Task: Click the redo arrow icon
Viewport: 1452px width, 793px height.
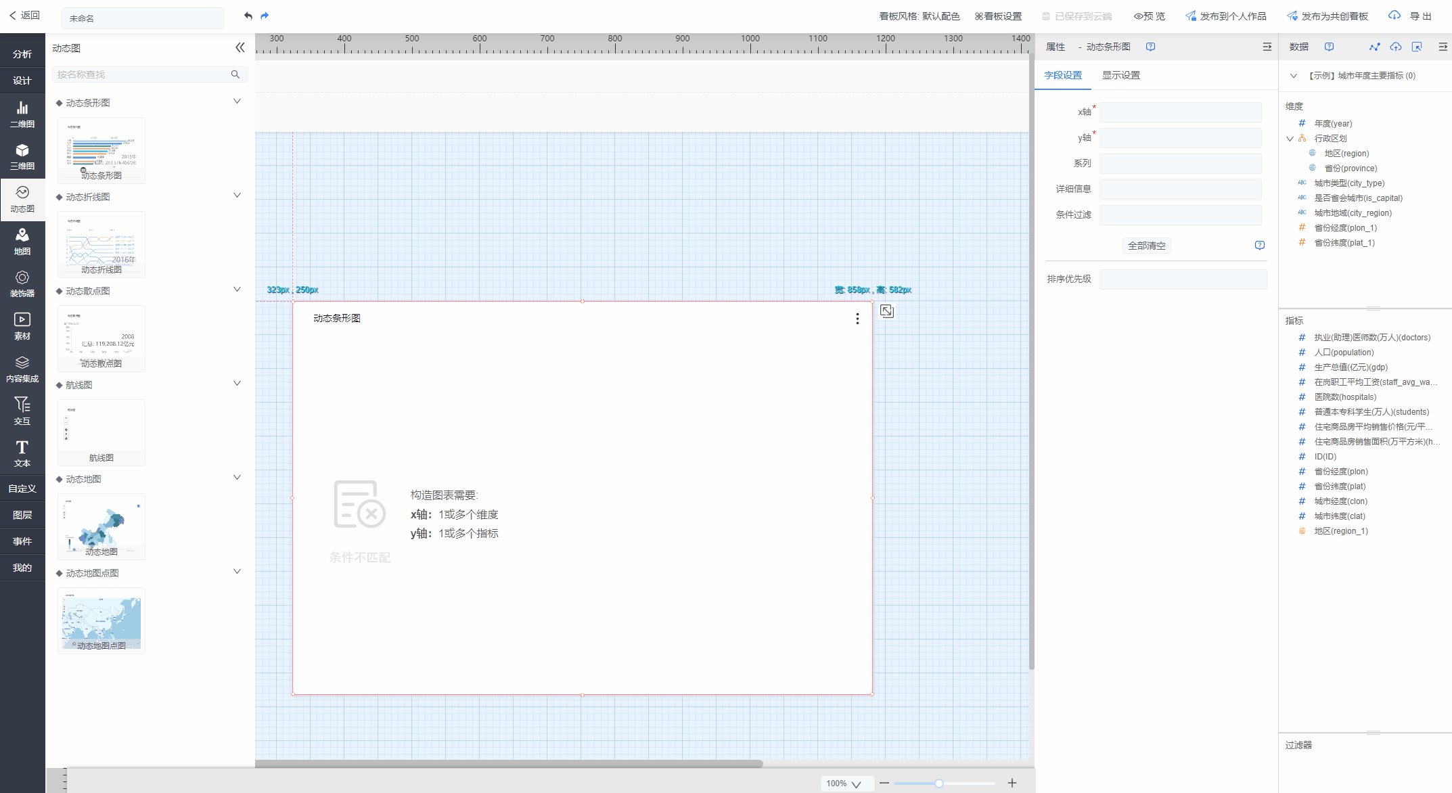Action: tap(265, 16)
